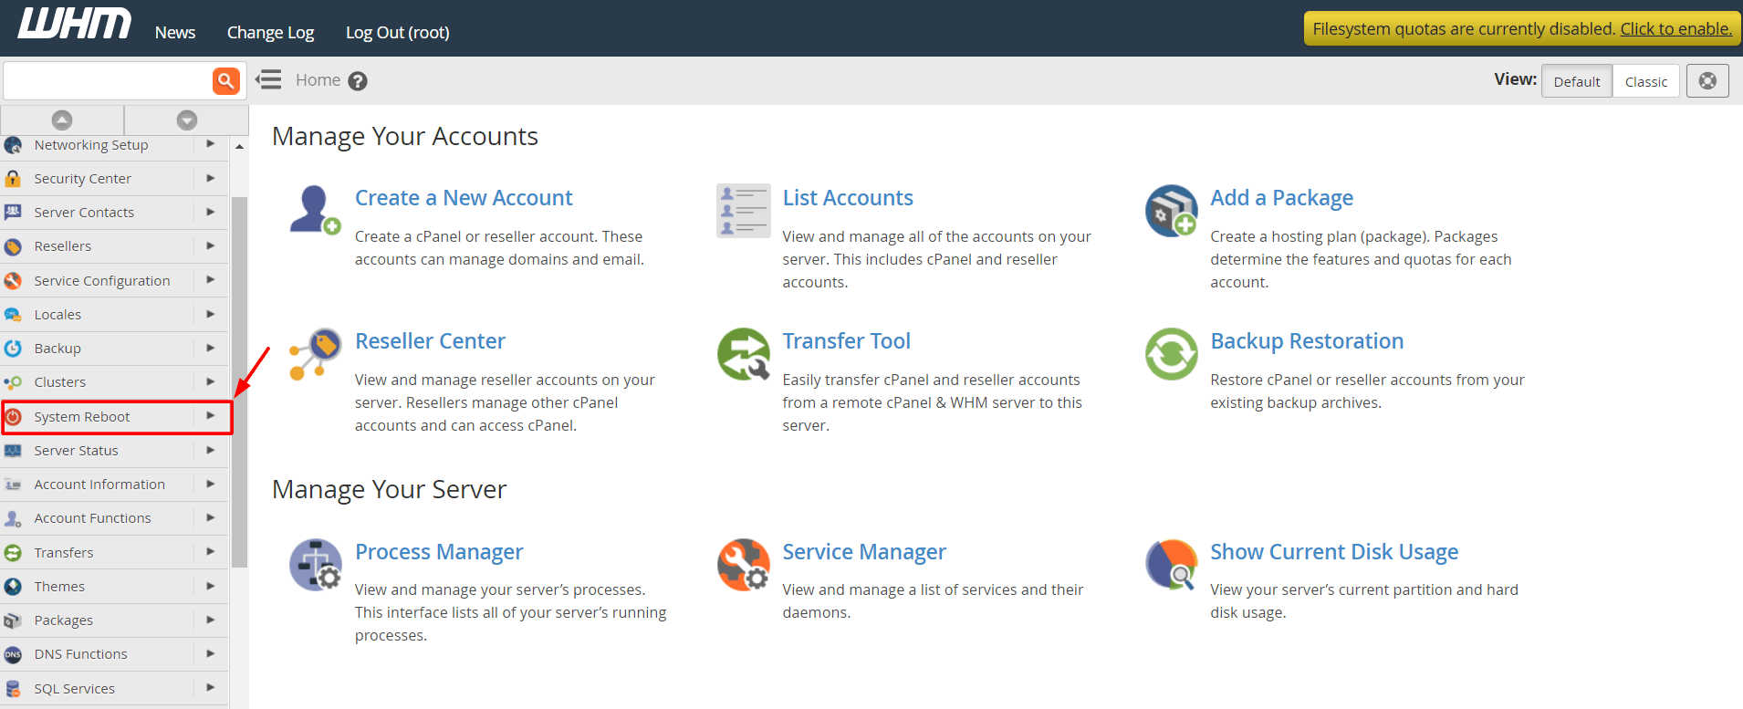Expand the Server Contacts arrow
This screenshot has width=1743, height=709.
coord(211,212)
